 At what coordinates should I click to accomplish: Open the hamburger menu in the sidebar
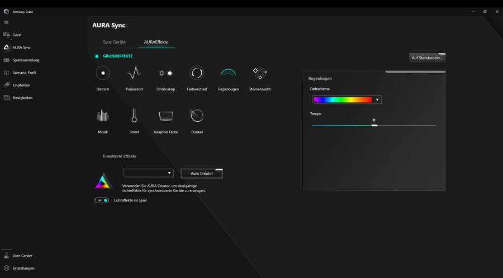6,22
